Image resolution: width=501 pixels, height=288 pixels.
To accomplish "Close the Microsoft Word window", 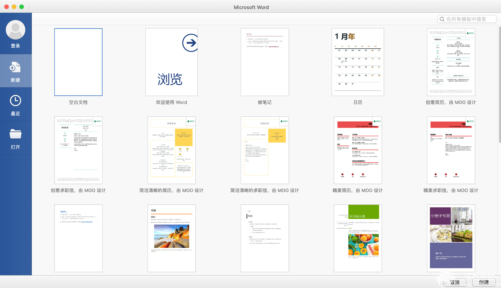I will 6,7.
